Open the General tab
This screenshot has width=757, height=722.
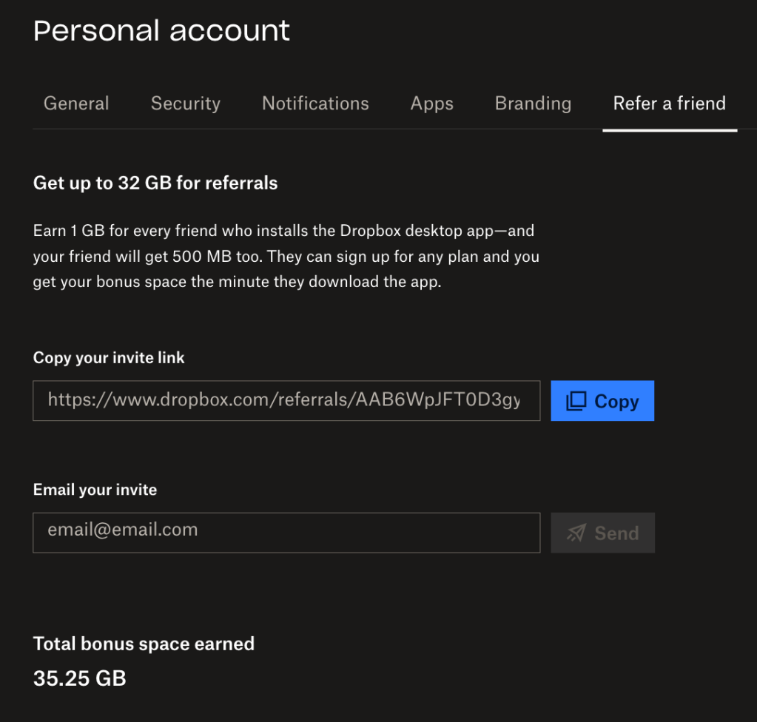(x=76, y=104)
